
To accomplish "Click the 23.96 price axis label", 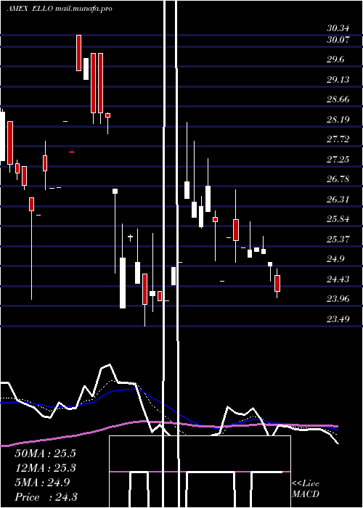I will click(x=338, y=299).
